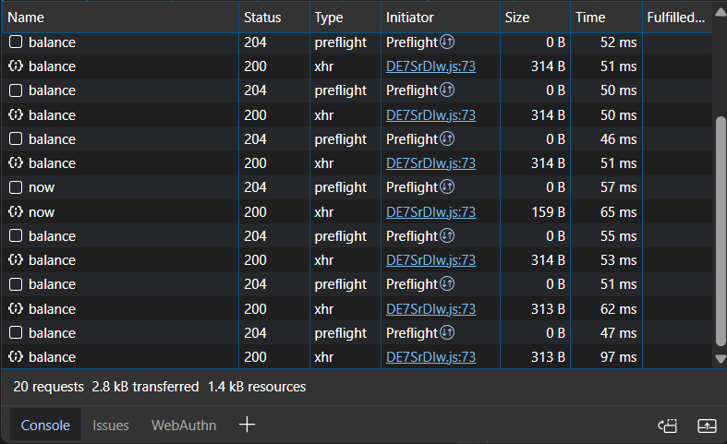Click "1.4 kB resources" in the status bar

pos(257,387)
